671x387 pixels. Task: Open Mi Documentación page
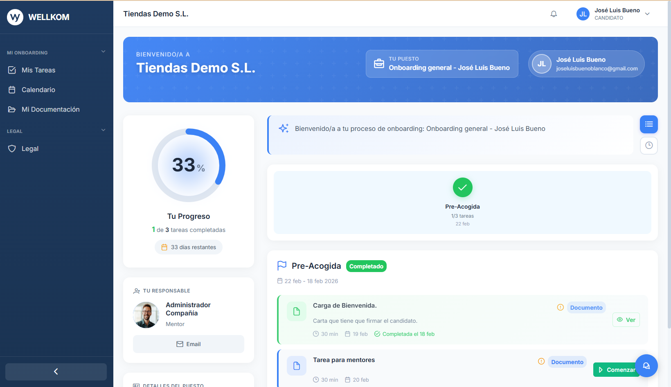pyautogui.click(x=50, y=110)
